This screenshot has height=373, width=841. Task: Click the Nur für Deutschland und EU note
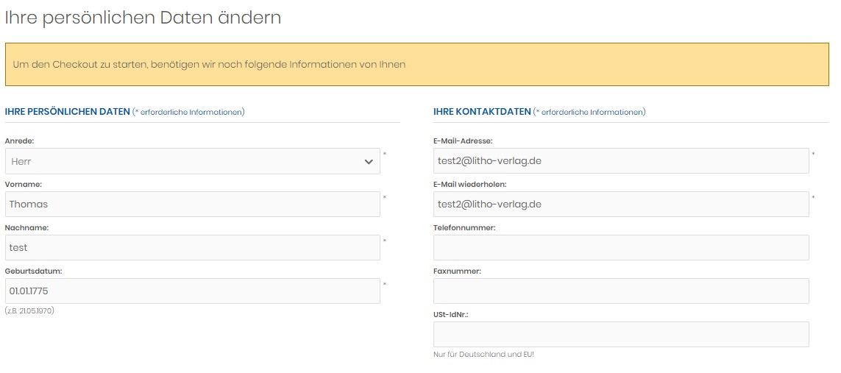pos(483,355)
